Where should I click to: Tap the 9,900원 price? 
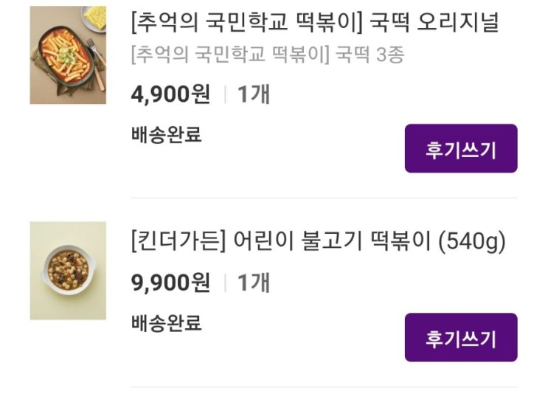coord(170,282)
